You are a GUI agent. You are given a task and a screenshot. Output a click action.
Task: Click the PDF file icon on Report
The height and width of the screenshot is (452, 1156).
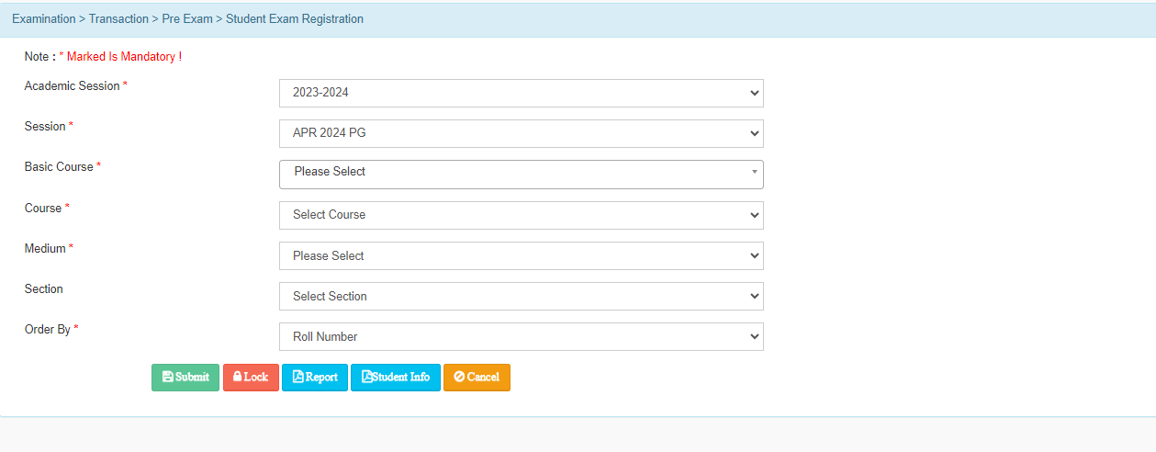[298, 377]
